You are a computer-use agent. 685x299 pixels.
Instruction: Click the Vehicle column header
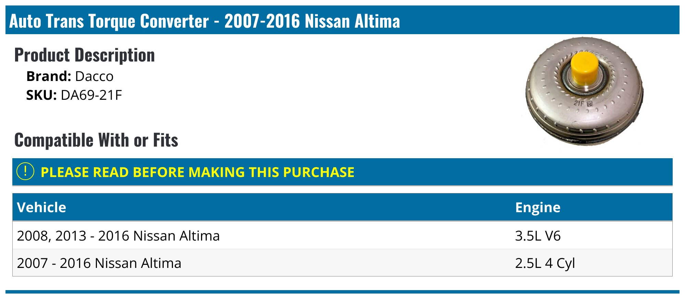point(41,207)
